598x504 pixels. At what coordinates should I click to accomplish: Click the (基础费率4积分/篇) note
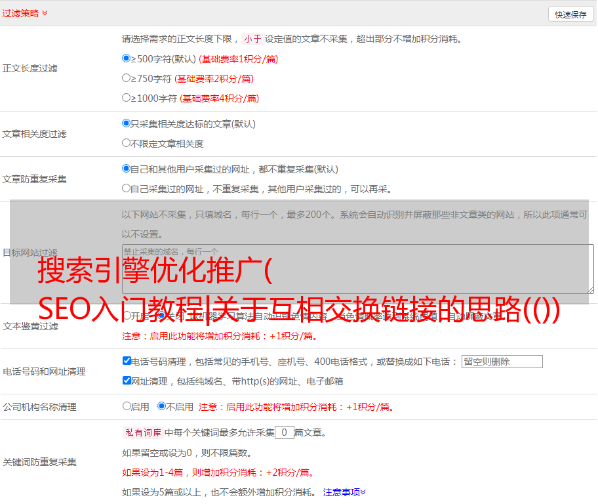pyautogui.click(x=219, y=98)
